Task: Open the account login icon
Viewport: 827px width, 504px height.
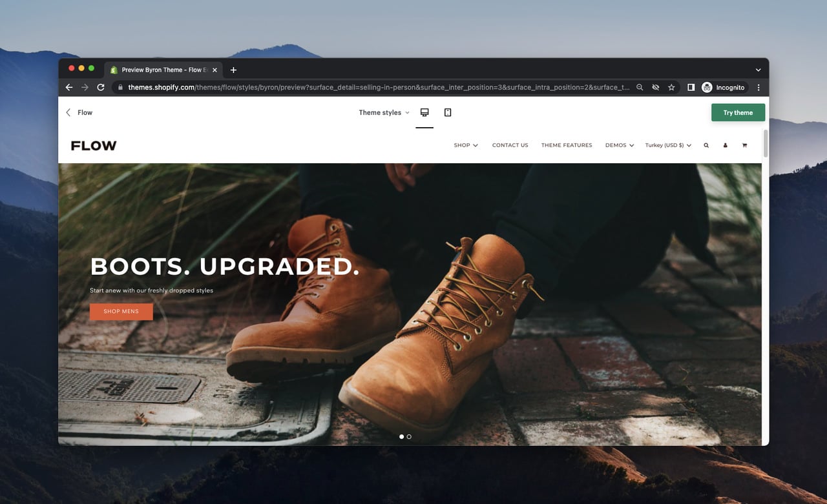Action: [725, 145]
